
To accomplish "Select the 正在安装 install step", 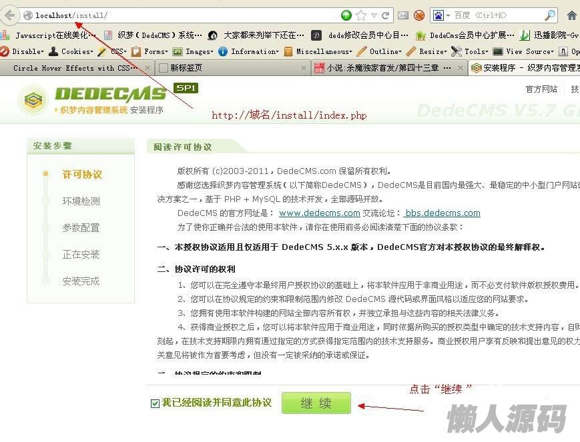I will [81, 254].
